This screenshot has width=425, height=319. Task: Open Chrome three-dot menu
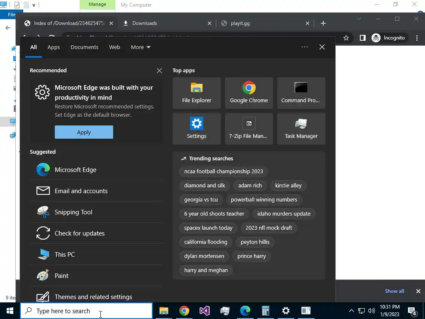pyautogui.click(x=417, y=38)
